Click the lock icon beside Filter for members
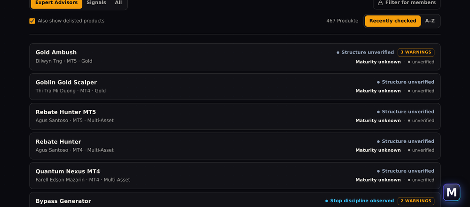Viewport: 470px width, 207px height. point(380,3)
